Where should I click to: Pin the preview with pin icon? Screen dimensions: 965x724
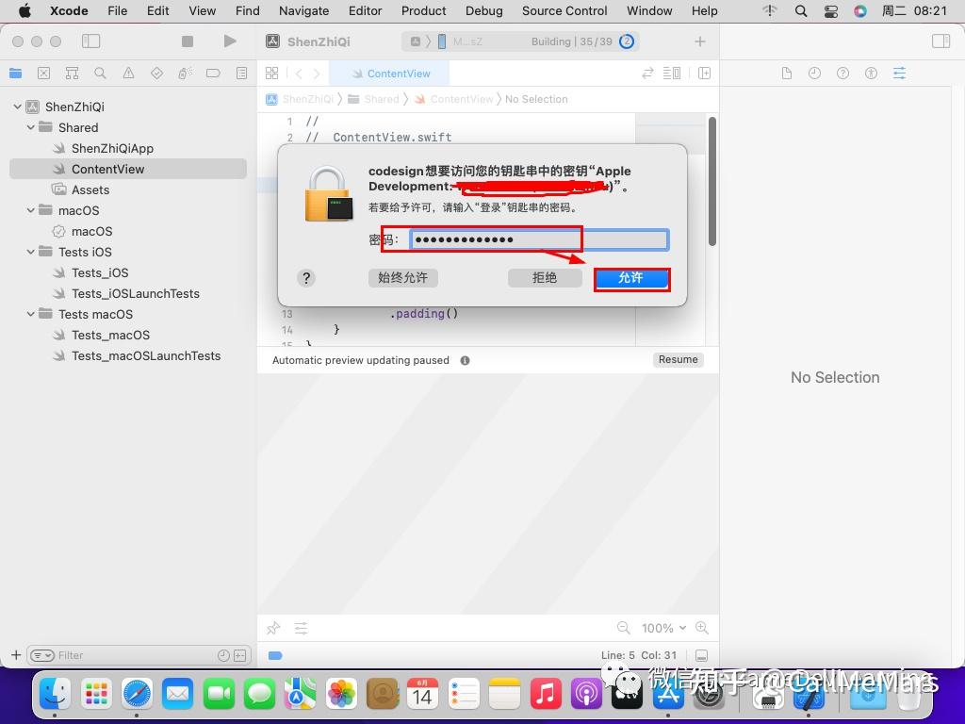(273, 628)
